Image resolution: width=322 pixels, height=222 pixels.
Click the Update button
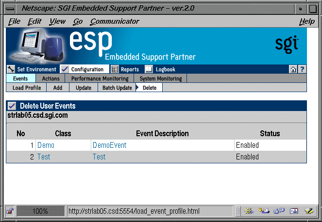click(84, 88)
